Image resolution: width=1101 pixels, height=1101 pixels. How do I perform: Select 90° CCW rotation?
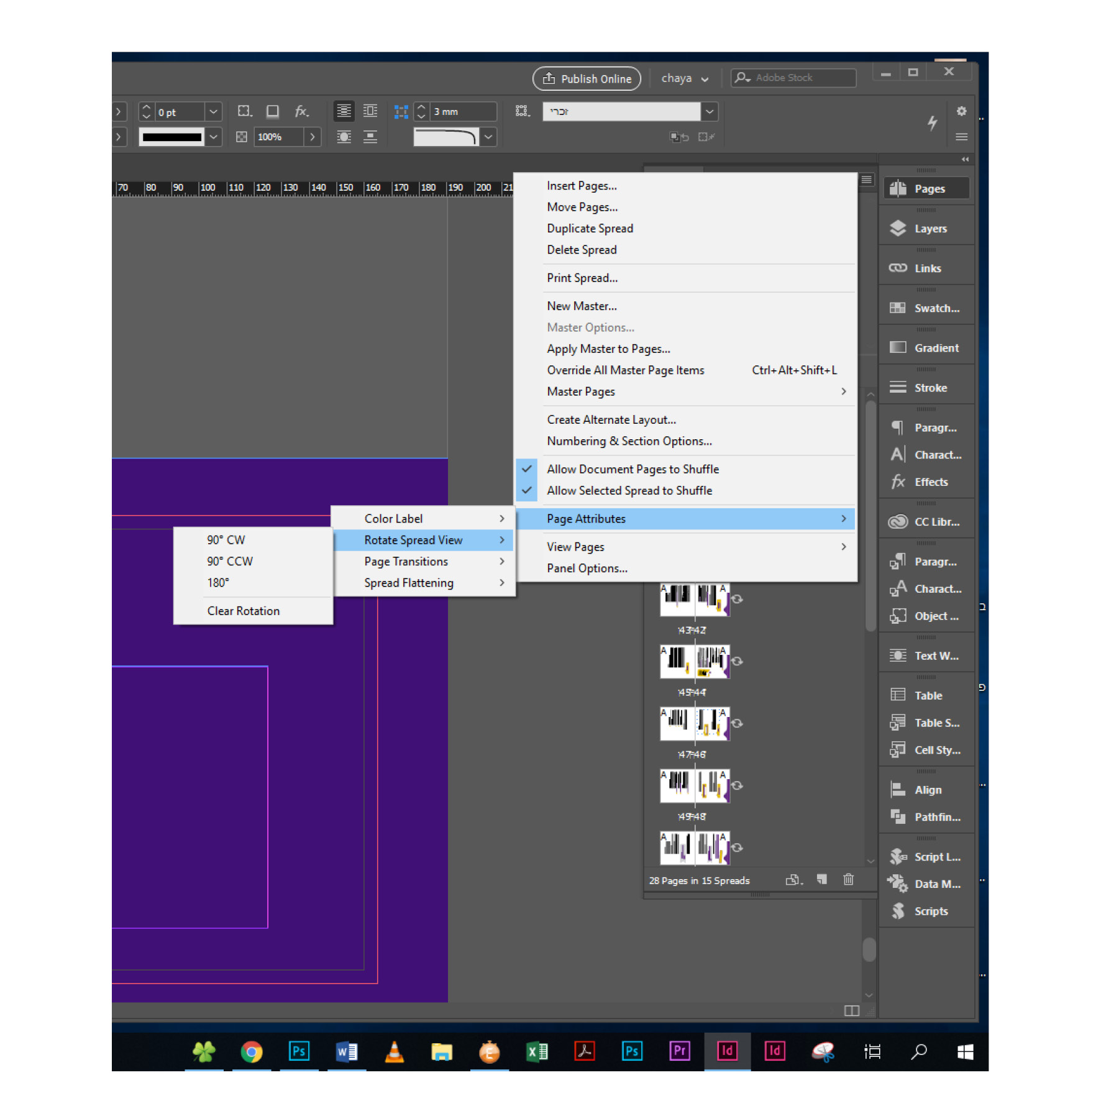[254, 561]
